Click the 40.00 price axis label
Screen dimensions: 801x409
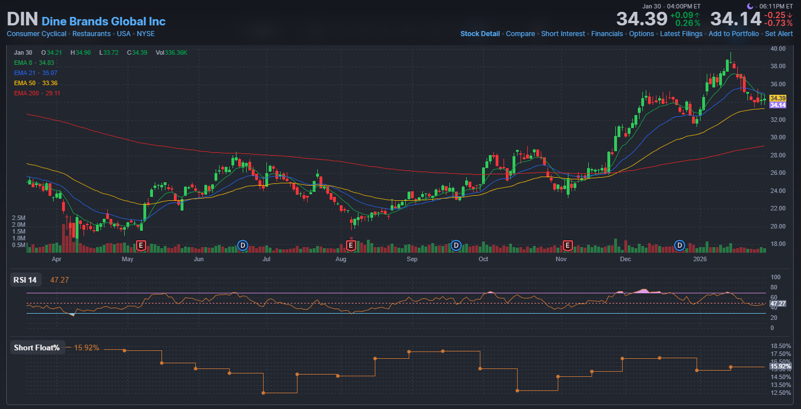pyautogui.click(x=777, y=49)
